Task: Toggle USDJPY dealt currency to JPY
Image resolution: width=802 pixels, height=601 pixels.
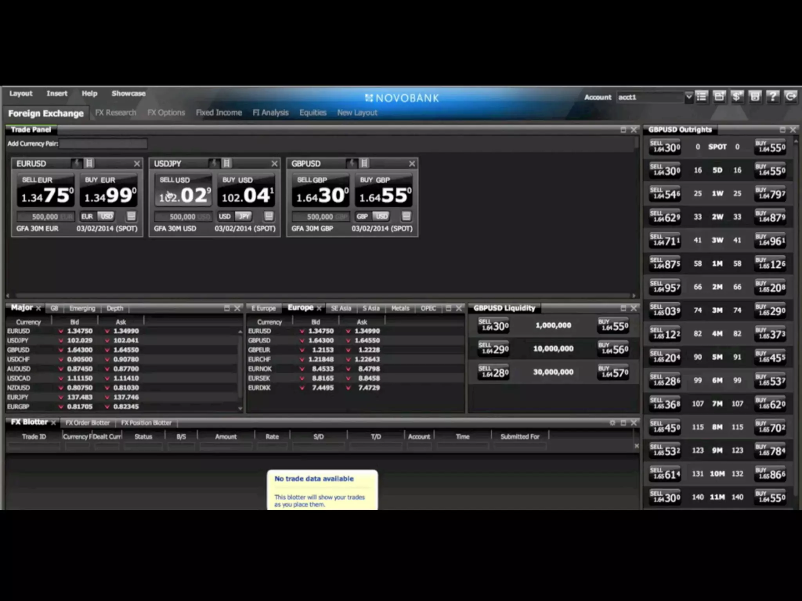Action: click(x=244, y=216)
